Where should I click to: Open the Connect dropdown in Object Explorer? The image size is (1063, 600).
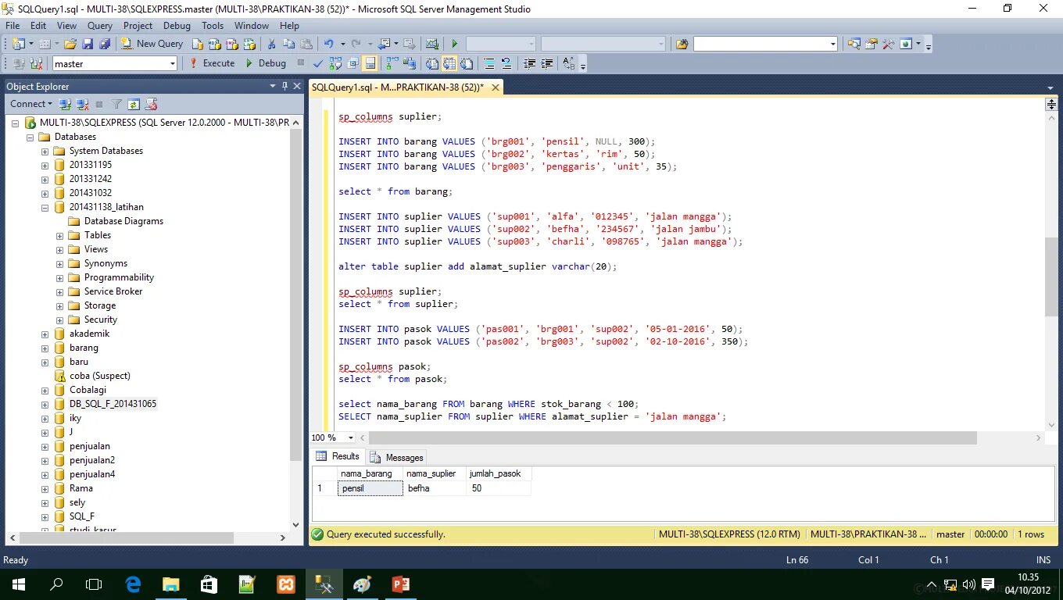(x=31, y=104)
